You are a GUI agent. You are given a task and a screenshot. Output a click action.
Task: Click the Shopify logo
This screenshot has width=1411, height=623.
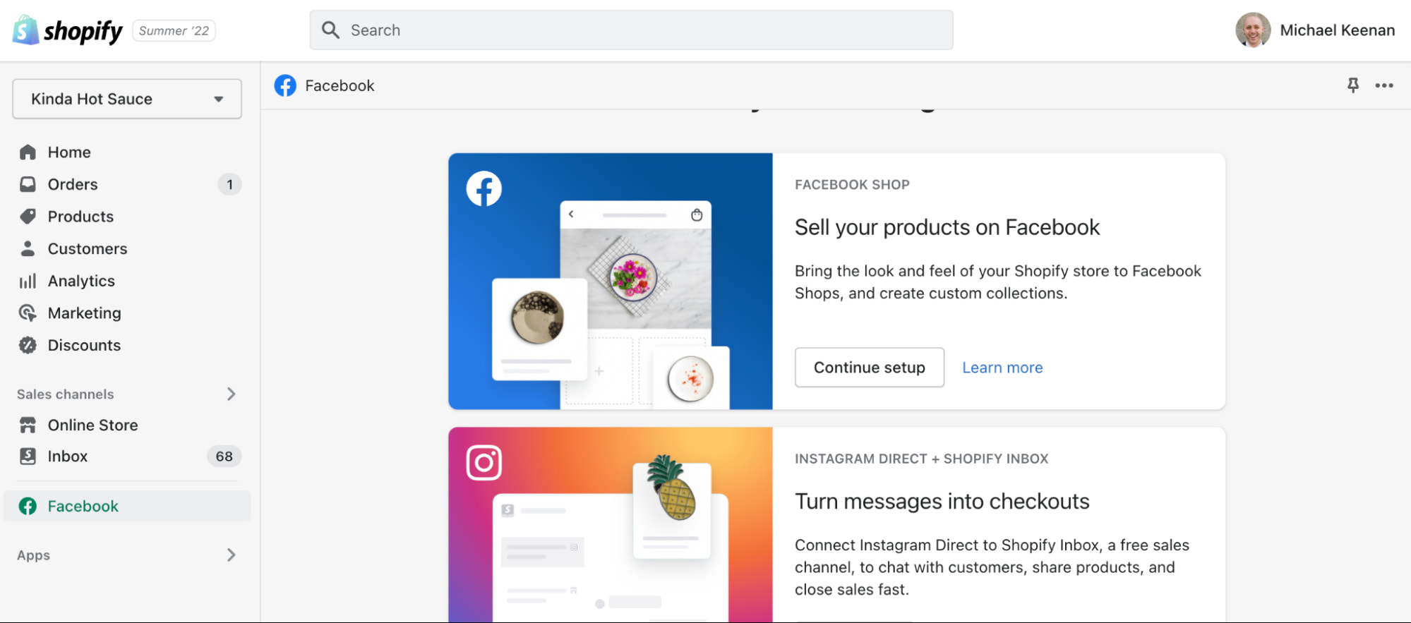[68, 30]
